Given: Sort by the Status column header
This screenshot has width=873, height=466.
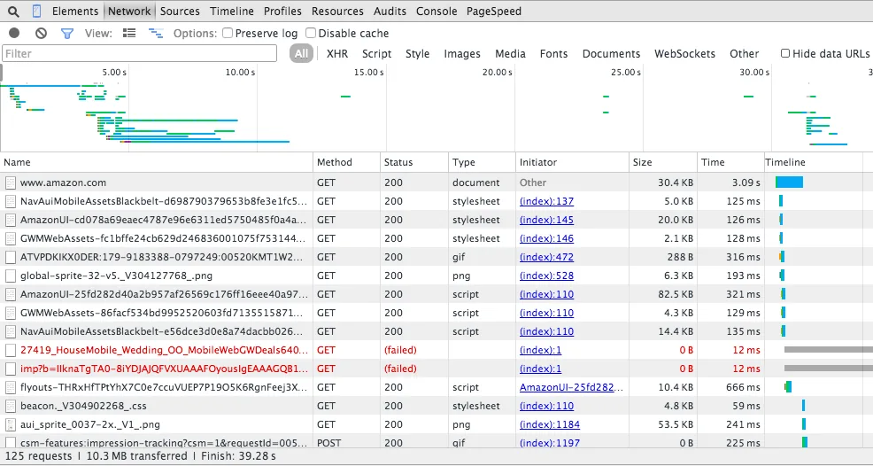Looking at the screenshot, I should point(414,162).
